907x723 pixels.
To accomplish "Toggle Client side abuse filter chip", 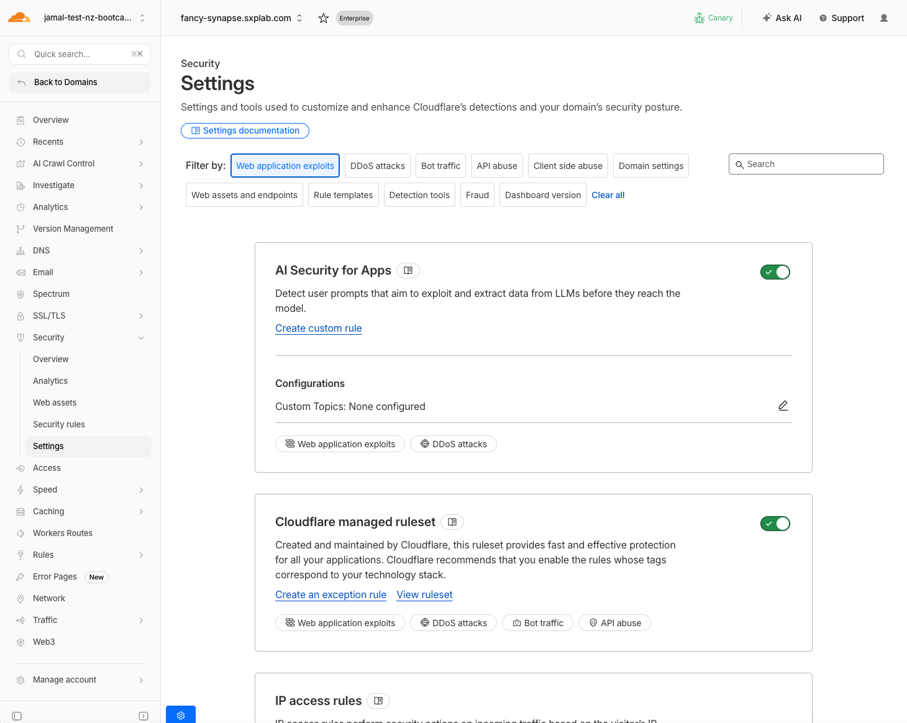I will coord(568,166).
